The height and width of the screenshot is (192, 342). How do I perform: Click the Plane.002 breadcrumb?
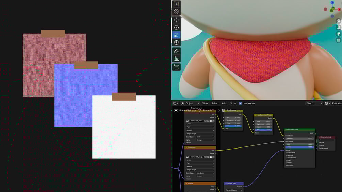click(209, 110)
